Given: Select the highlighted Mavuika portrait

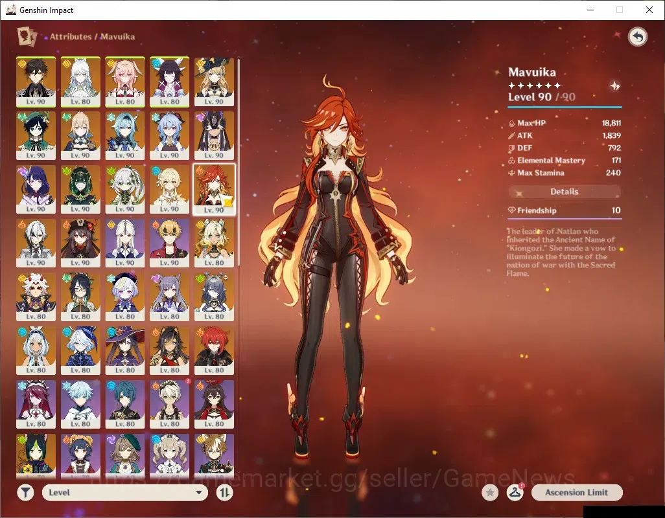Looking at the screenshot, I should click(x=214, y=189).
